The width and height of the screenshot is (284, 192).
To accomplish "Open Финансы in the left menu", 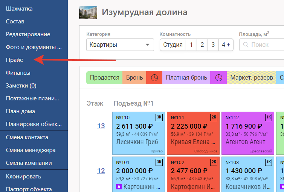I will click(x=18, y=73).
